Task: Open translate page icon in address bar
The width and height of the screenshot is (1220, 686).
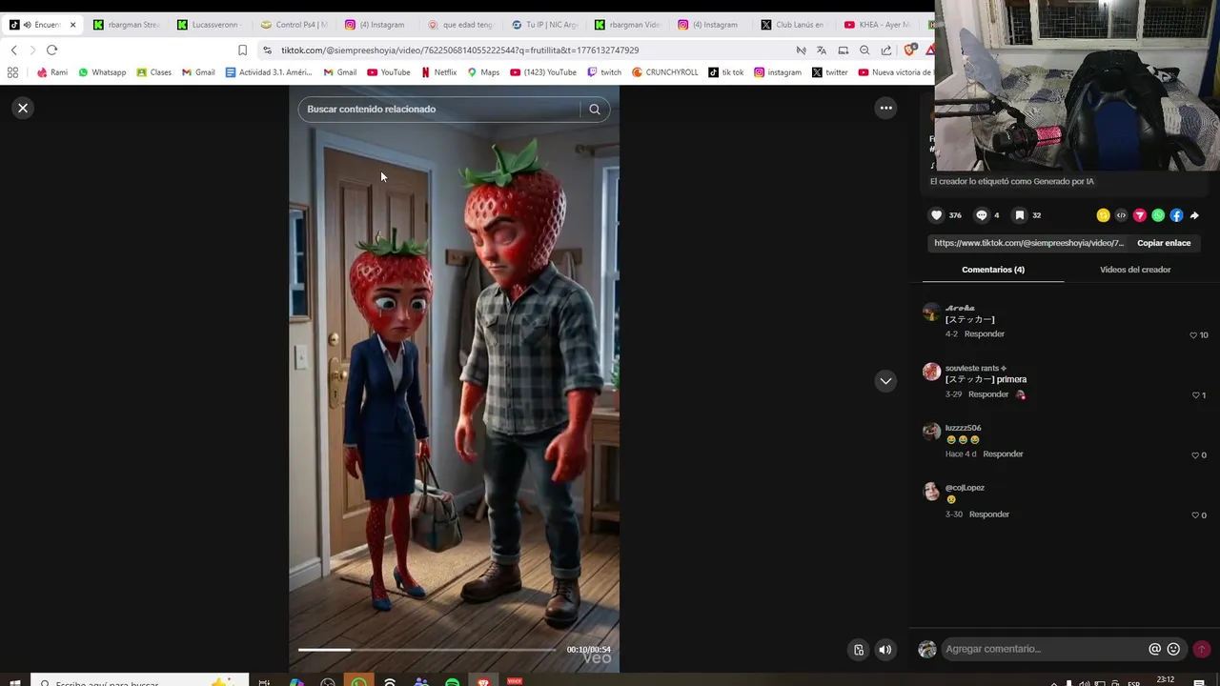Action: click(x=821, y=50)
